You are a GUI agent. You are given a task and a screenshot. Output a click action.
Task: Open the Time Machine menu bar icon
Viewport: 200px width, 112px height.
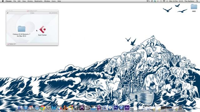pos(161,1)
